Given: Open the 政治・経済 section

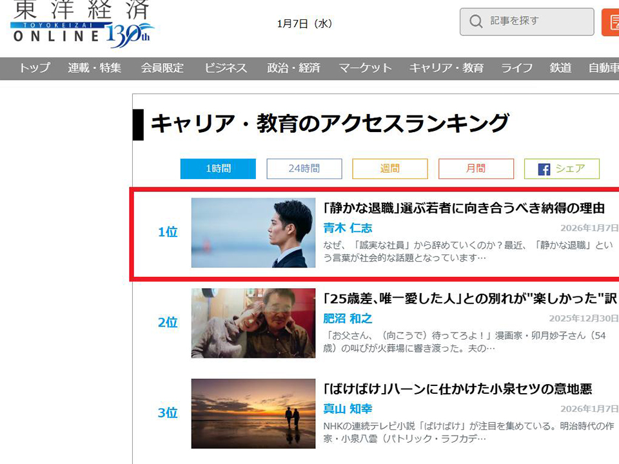Looking at the screenshot, I should (x=293, y=68).
